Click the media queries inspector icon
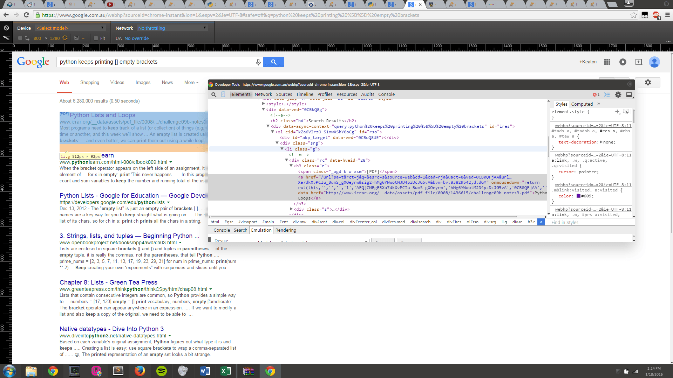Viewport: 673px width, 378px height. 6,38
